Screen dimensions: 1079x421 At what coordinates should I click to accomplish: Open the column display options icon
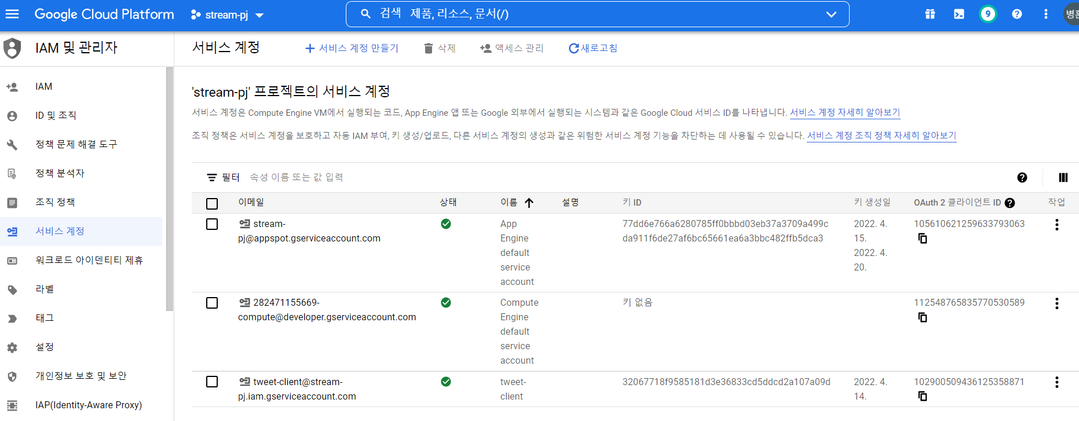coord(1063,177)
